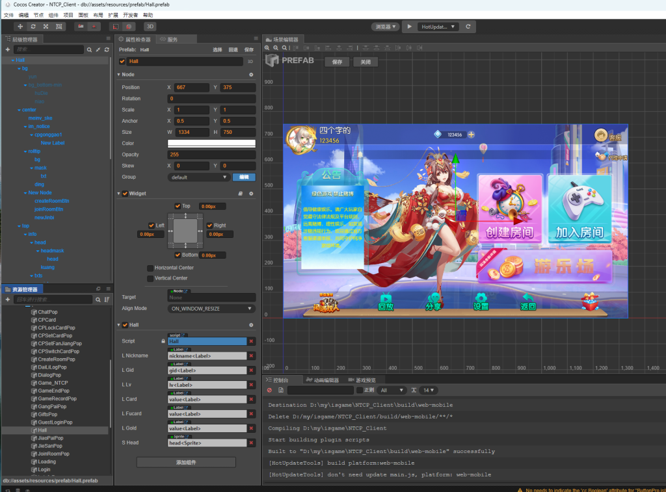Open the HotUpdate tools dropdown
Image resolution: width=666 pixels, height=492 pixels.
pyautogui.click(x=438, y=27)
